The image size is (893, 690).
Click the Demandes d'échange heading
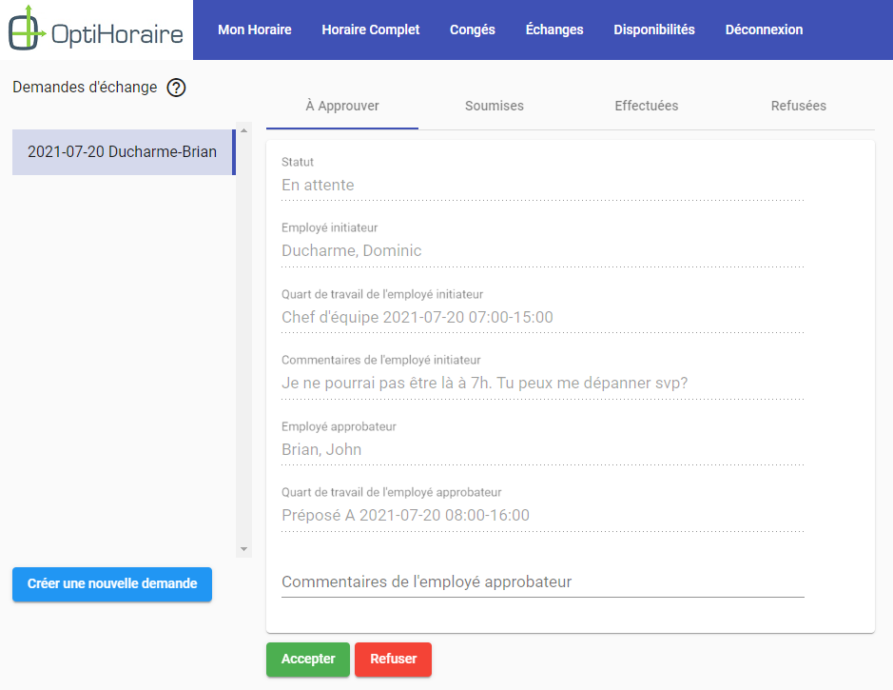85,88
